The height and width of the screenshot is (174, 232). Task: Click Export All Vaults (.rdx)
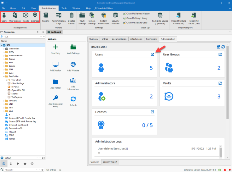194,19
